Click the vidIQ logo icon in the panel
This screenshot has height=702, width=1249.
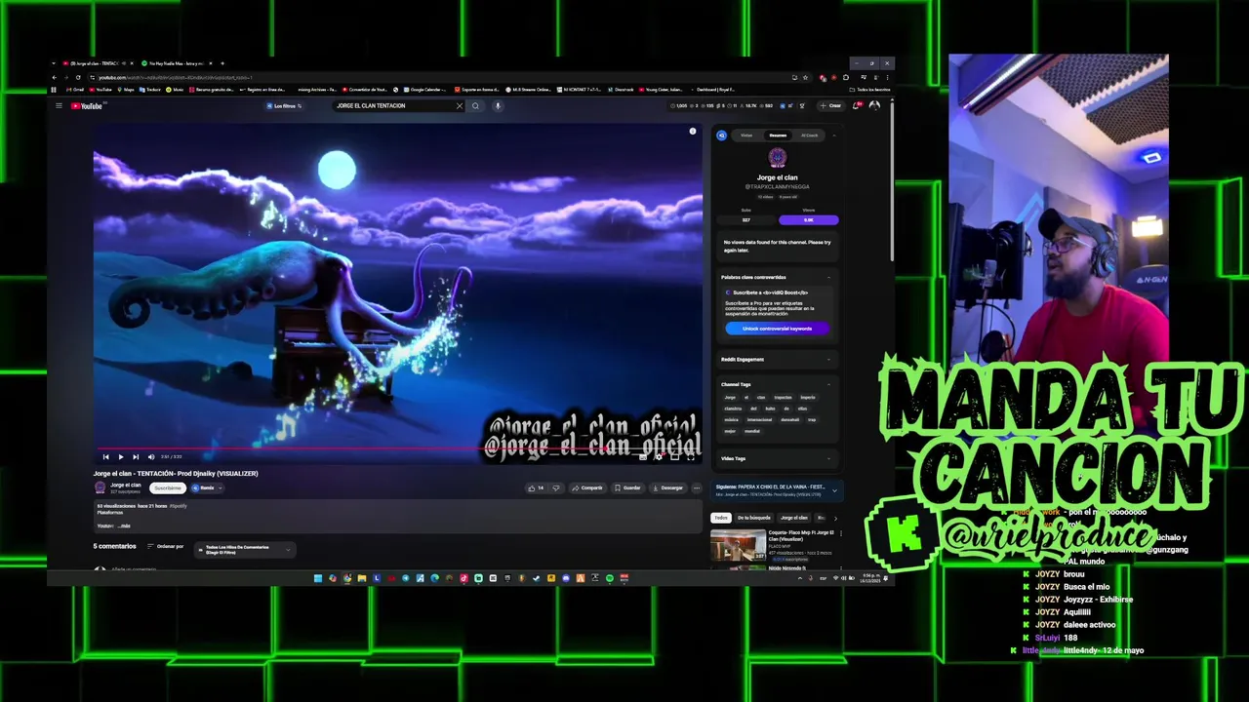click(x=721, y=136)
